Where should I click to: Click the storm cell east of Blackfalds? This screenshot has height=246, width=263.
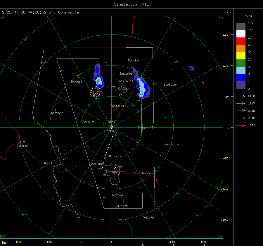click(142, 87)
